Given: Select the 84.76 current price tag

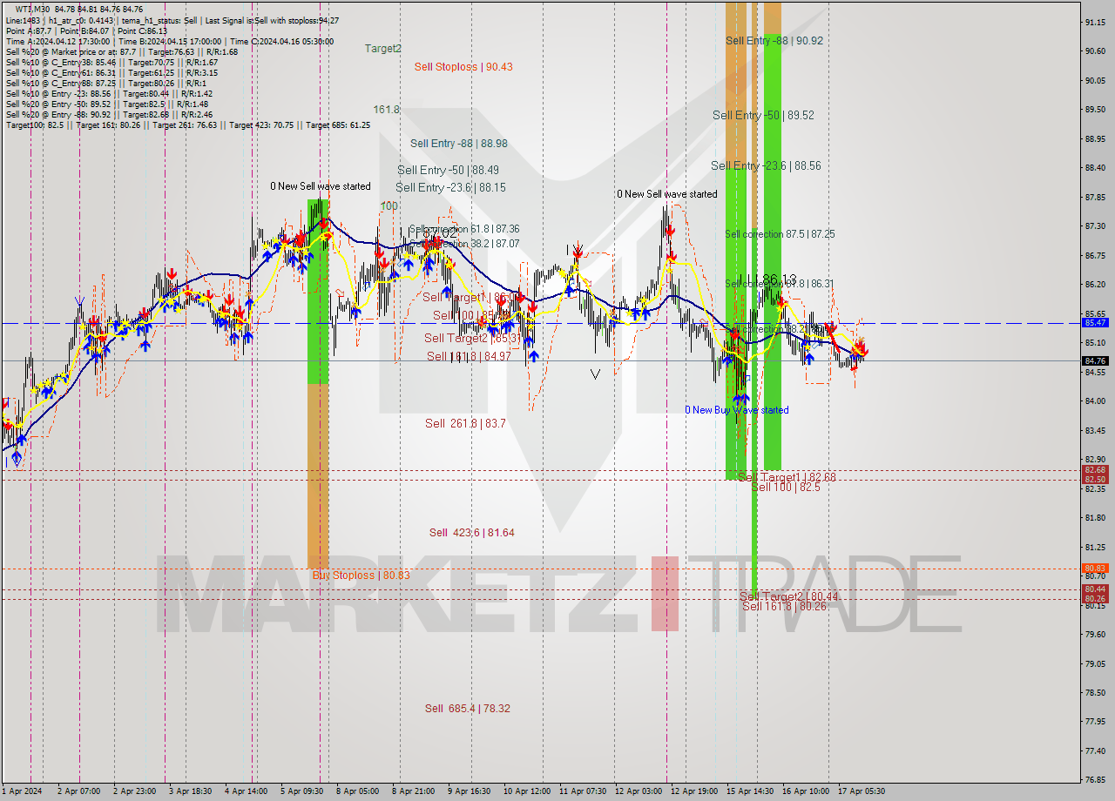Looking at the screenshot, I should pyautogui.click(x=1095, y=360).
